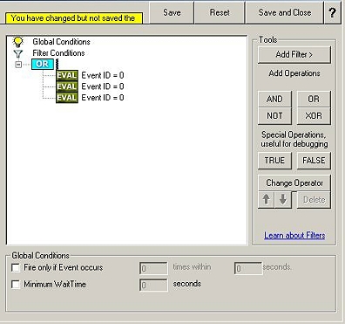
Task: Open Learn about Filters link
Action: pyautogui.click(x=294, y=235)
